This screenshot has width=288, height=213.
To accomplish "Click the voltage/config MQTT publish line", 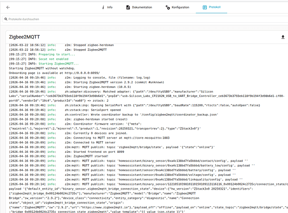I will [122, 175].
